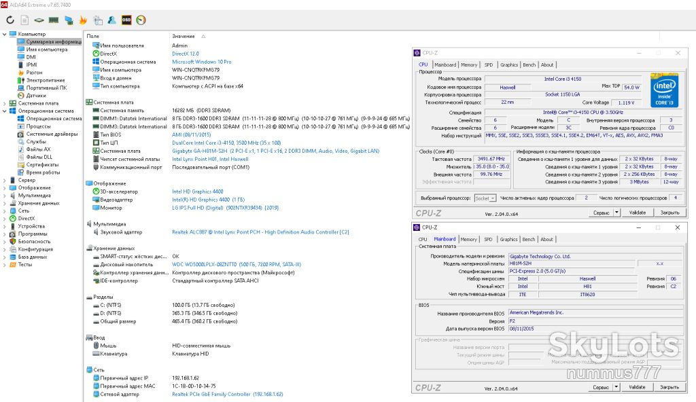
Task: Collapse the Компьютер tree node
Action: 5,34
